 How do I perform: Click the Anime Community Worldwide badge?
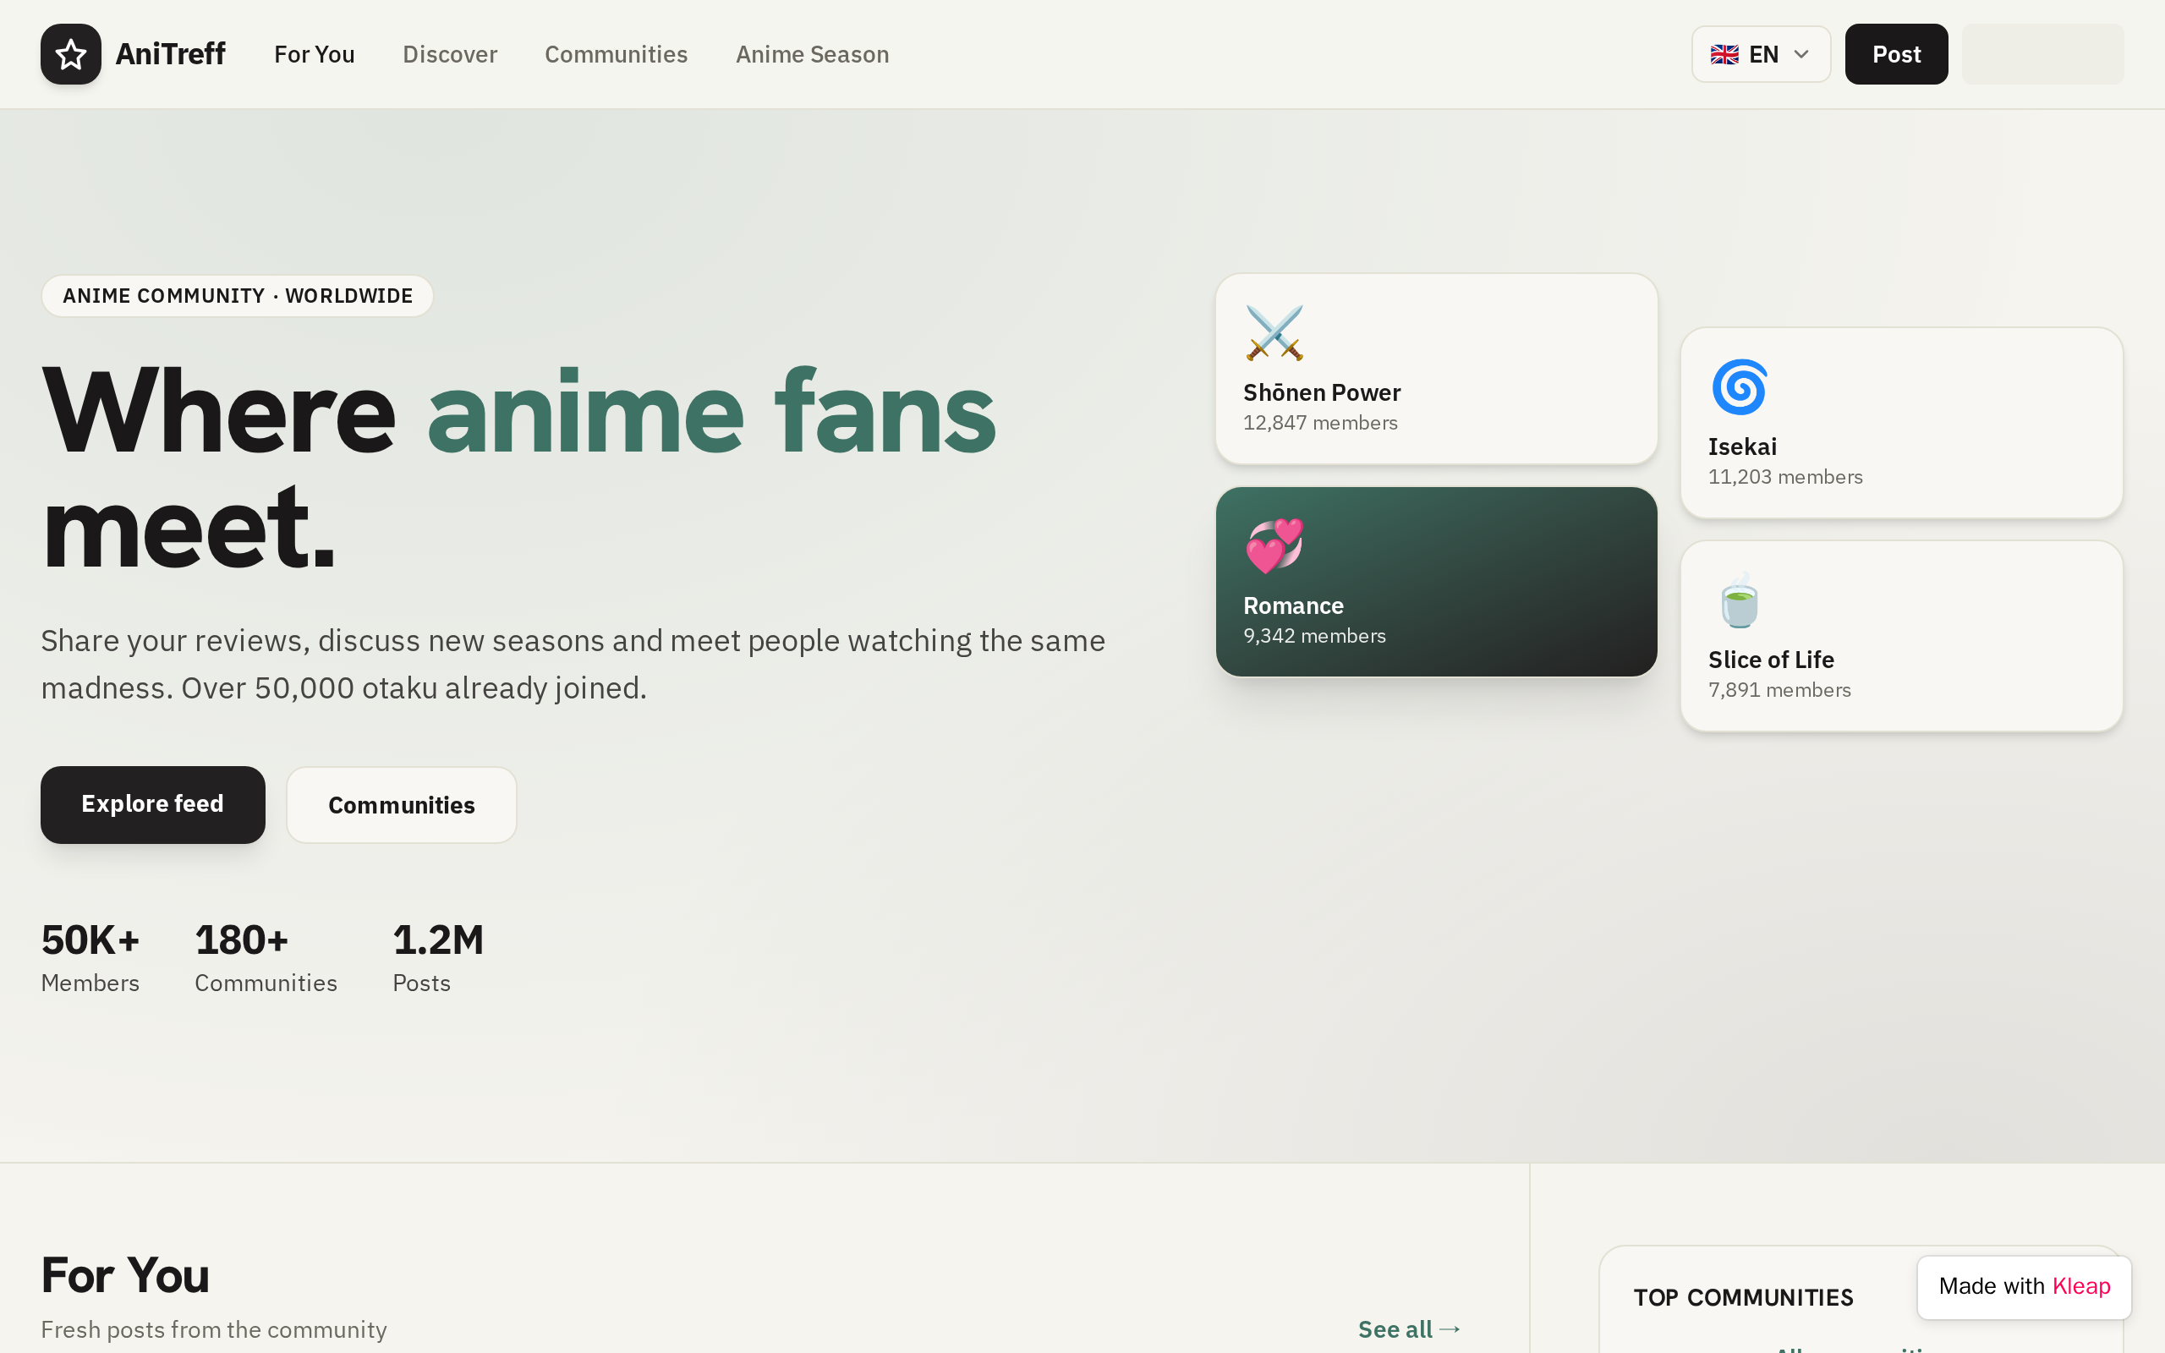pyautogui.click(x=237, y=296)
